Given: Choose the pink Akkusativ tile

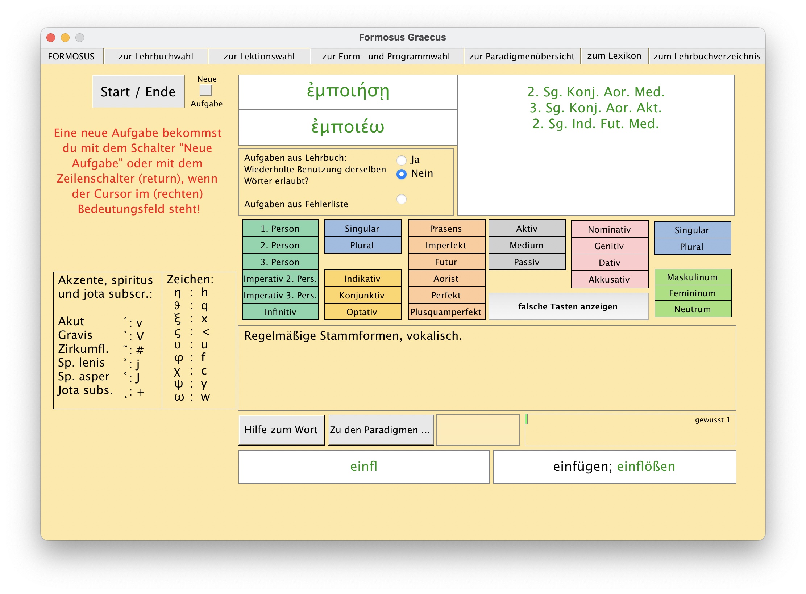Looking at the screenshot, I should [x=609, y=280].
